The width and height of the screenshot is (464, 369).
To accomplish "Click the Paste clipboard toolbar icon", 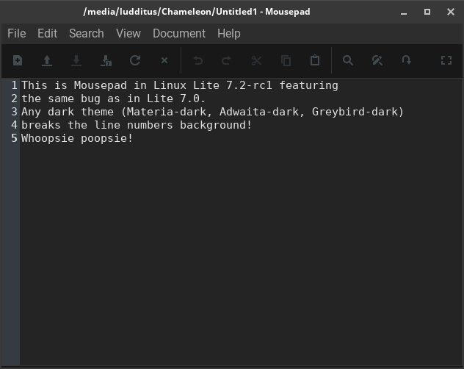I will tap(315, 61).
